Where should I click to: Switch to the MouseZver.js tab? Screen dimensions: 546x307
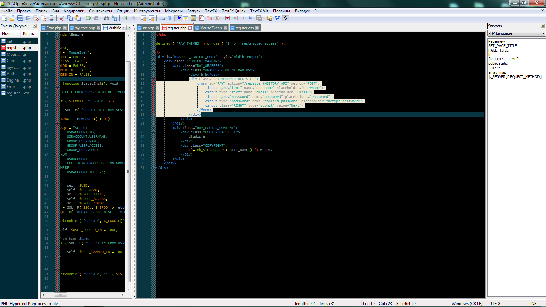(211, 28)
